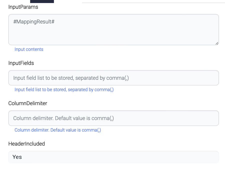This screenshot has height=169, width=225.
Task: Open the HeaderIncluded dropdown
Action: pyautogui.click(x=113, y=157)
